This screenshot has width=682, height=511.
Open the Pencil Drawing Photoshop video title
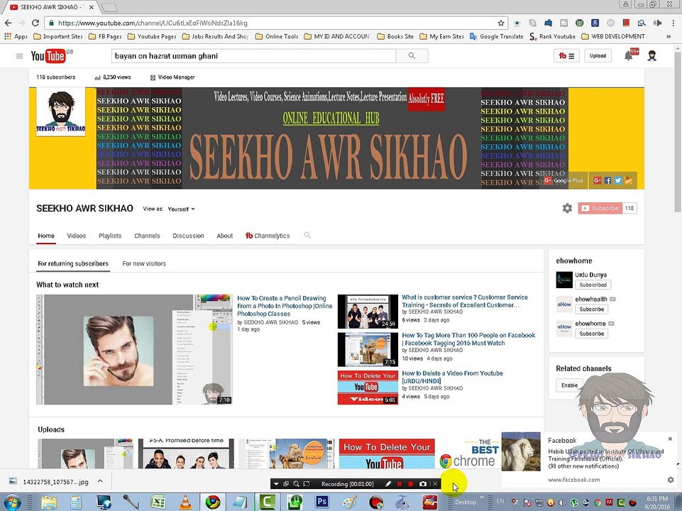click(285, 306)
